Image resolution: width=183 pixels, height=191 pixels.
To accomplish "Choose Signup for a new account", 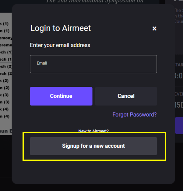I will point(93,146).
